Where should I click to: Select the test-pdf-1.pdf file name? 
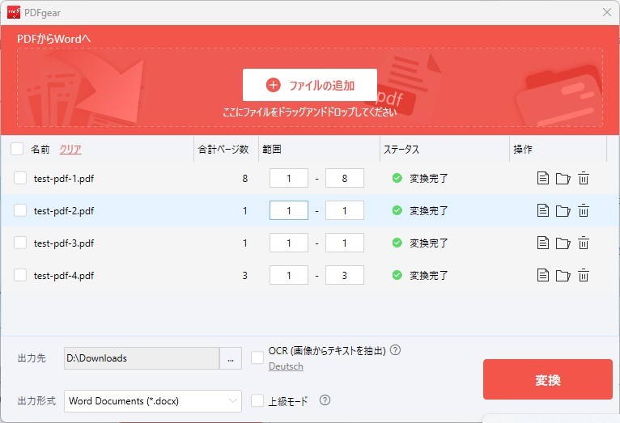coord(64,179)
